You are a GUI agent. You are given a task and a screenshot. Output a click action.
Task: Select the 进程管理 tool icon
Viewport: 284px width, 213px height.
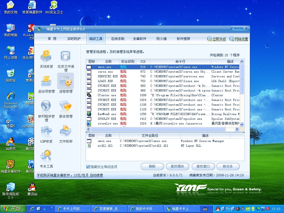click(65, 81)
